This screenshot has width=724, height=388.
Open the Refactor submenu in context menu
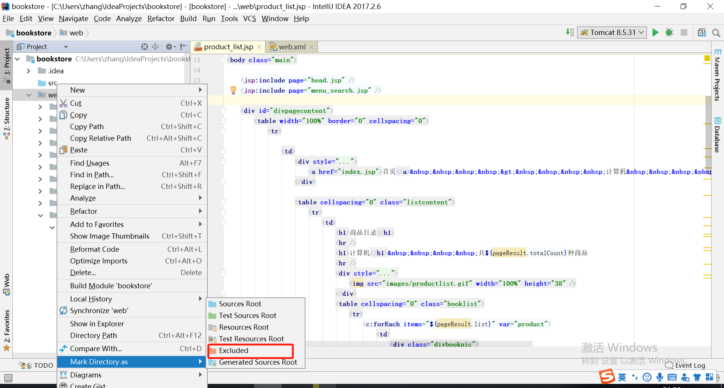pos(132,211)
